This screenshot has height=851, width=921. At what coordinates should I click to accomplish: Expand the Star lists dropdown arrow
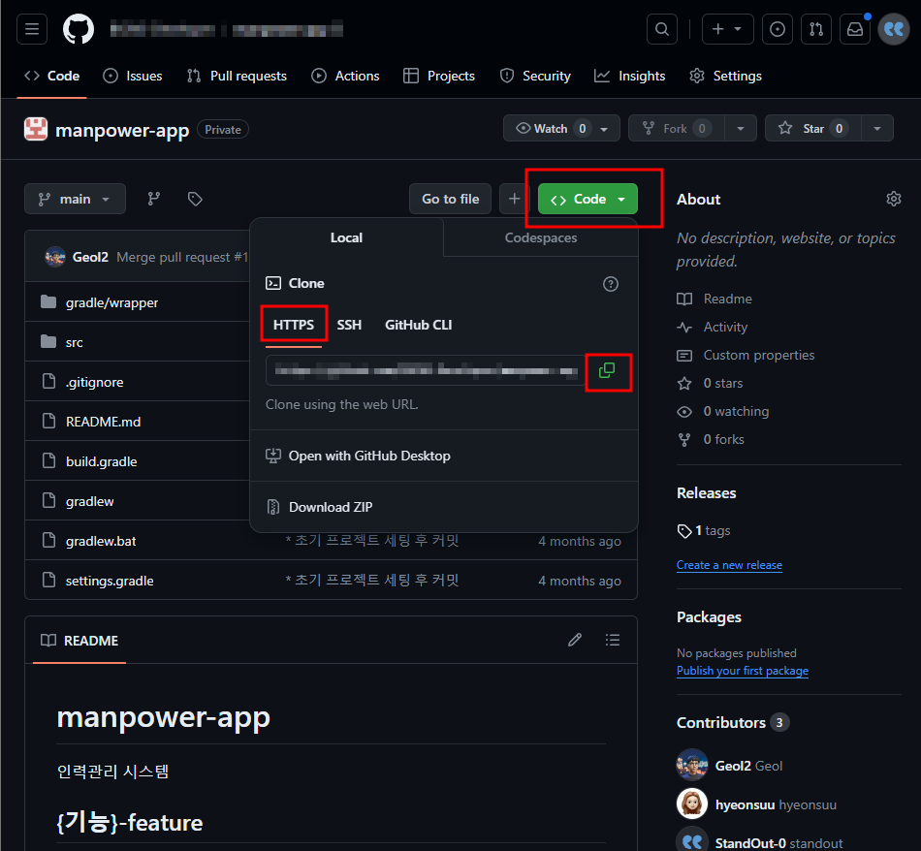point(877,129)
